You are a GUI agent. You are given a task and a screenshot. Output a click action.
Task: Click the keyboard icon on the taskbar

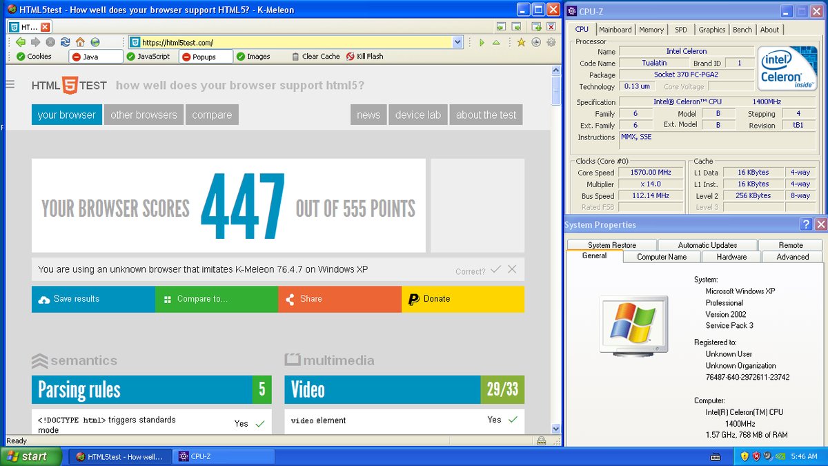(x=716, y=456)
